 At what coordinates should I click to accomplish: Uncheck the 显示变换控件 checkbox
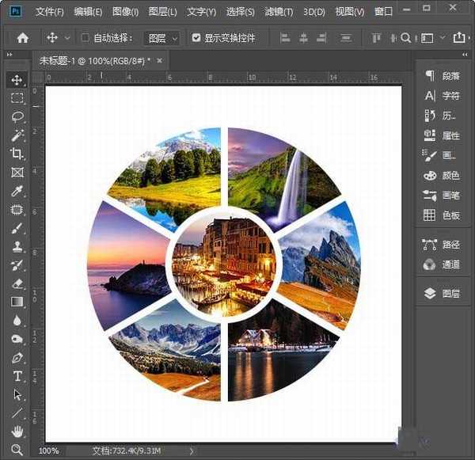(x=196, y=37)
